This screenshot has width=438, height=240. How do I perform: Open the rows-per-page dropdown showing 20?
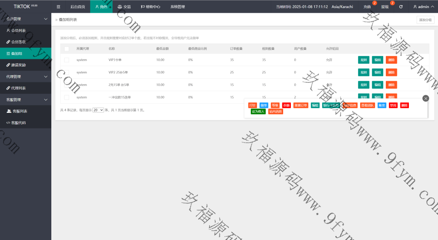tap(98, 110)
